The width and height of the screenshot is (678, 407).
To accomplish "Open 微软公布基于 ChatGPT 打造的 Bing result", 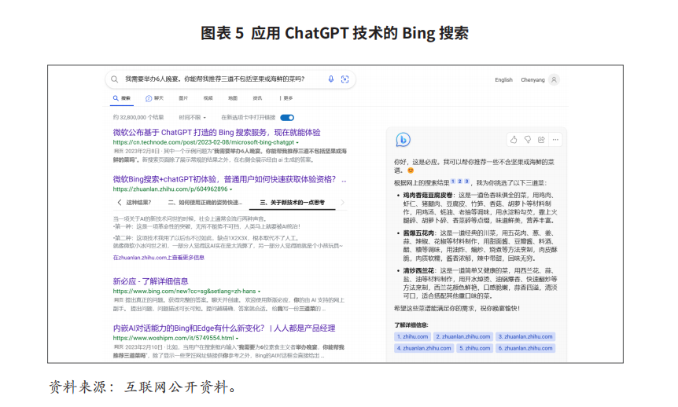I will [x=216, y=132].
